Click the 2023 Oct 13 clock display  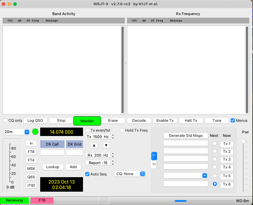tap(62, 184)
